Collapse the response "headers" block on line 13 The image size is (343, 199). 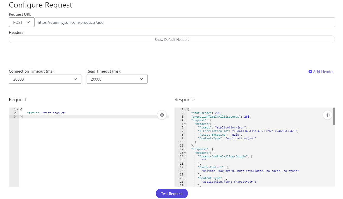pos(185,153)
